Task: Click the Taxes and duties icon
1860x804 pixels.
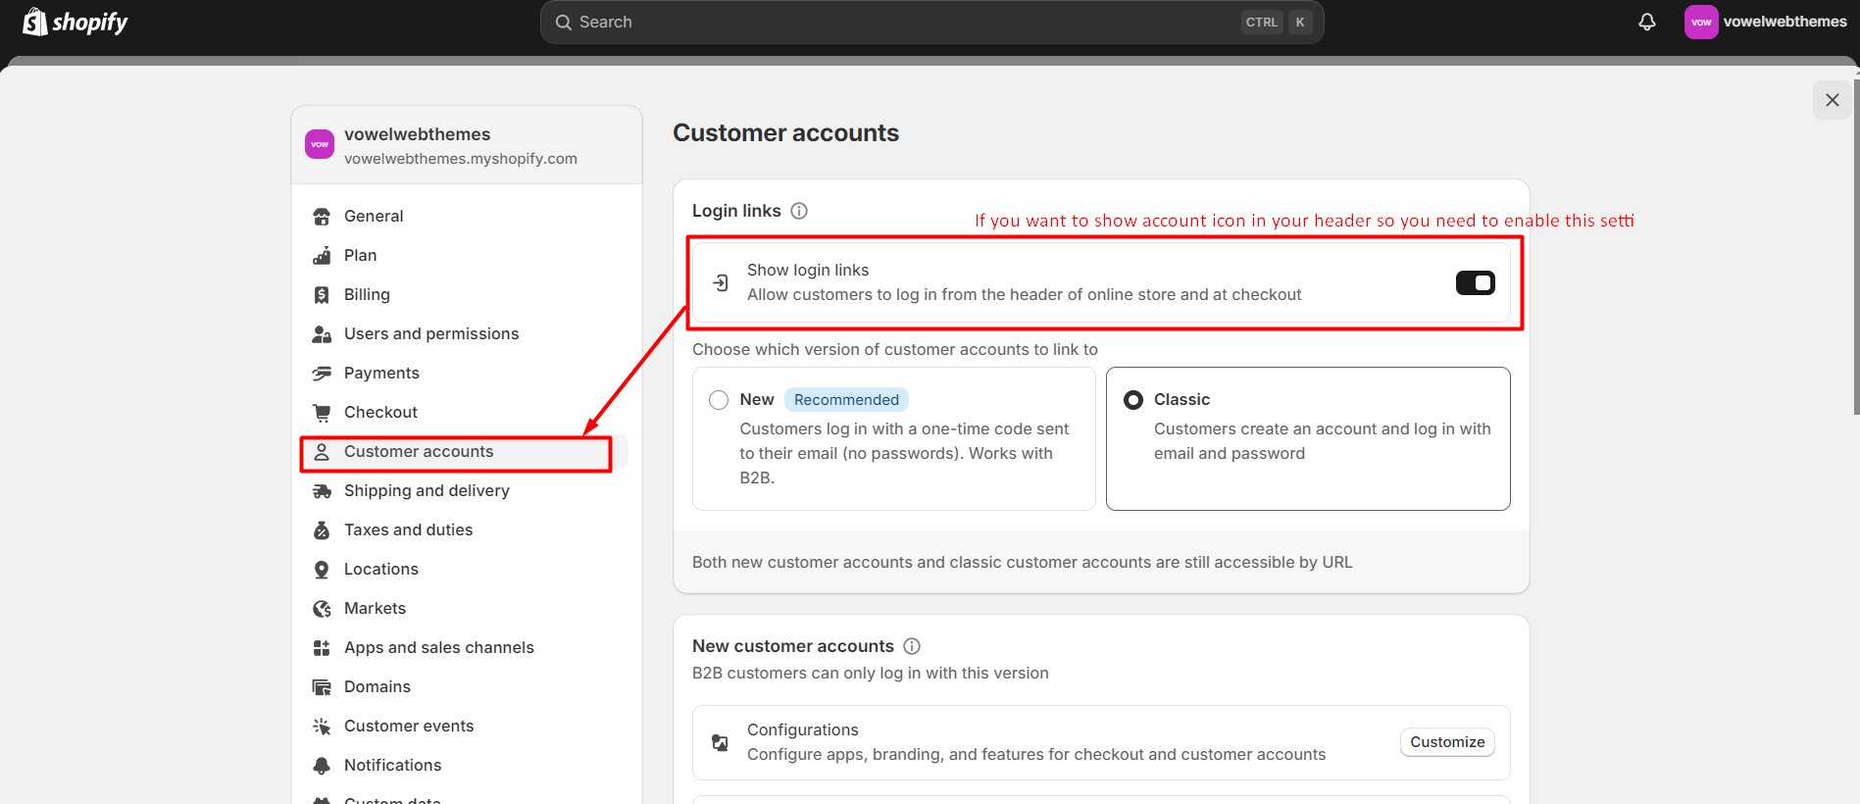Action: coord(322,530)
